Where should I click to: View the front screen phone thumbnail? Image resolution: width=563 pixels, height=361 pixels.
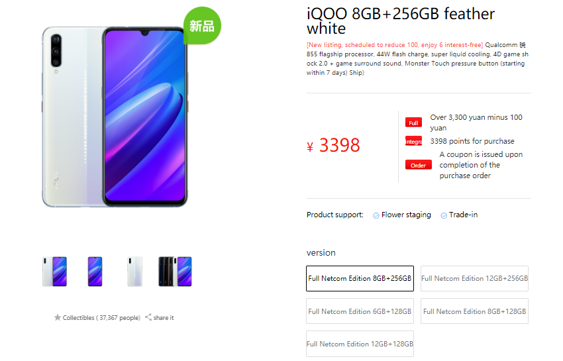95,272
